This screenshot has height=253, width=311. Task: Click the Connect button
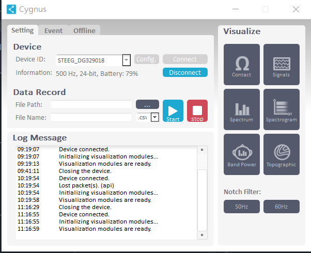click(x=185, y=59)
